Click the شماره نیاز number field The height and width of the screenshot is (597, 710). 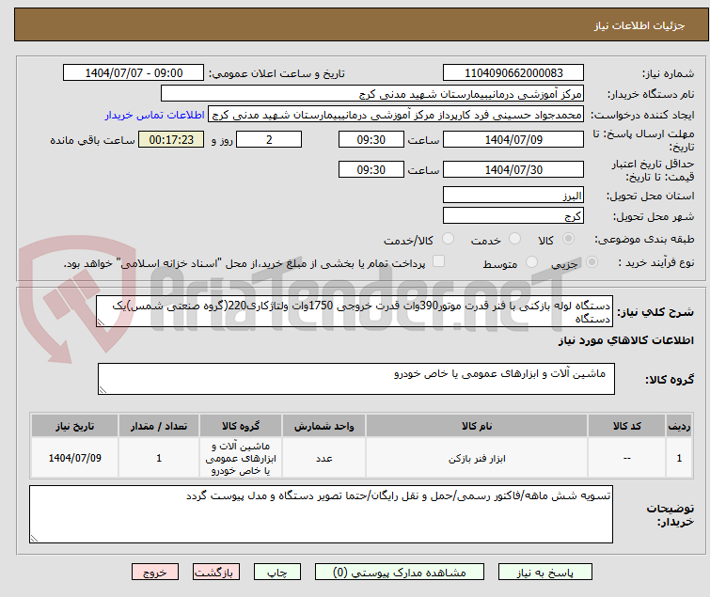(513, 73)
